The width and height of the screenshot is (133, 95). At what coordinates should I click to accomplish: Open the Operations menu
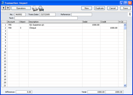[x=21, y=8]
